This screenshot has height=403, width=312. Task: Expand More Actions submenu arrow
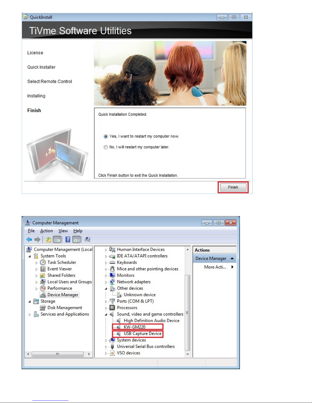click(x=232, y=267)
